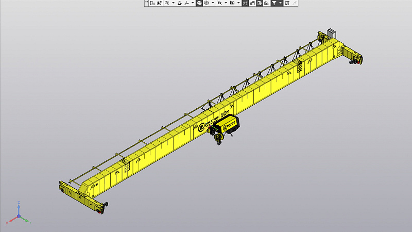412x232 pixels.
Task: Click the hide objects eye icon
Action: point(219,3)
